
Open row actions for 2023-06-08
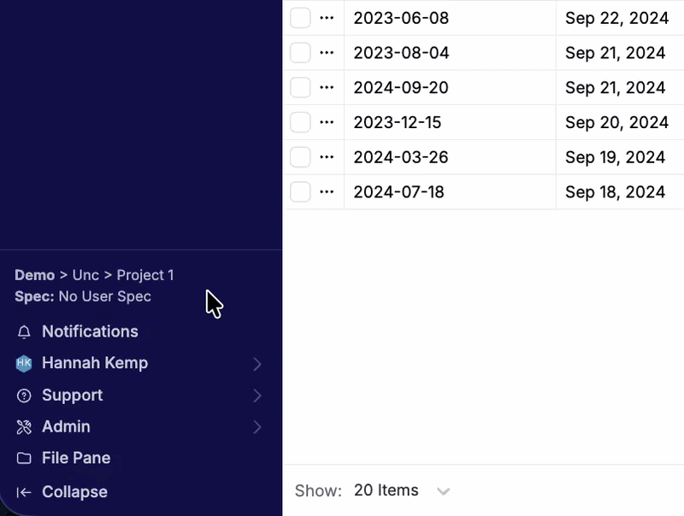click(x=327, y=18)
